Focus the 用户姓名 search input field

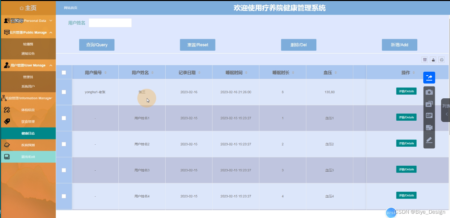tap(110, 23)
